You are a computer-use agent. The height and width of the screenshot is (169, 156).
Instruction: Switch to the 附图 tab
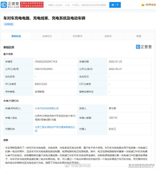[x=139, y=36]
